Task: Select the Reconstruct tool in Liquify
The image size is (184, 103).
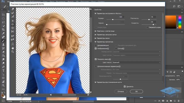Action: (13, 13)
